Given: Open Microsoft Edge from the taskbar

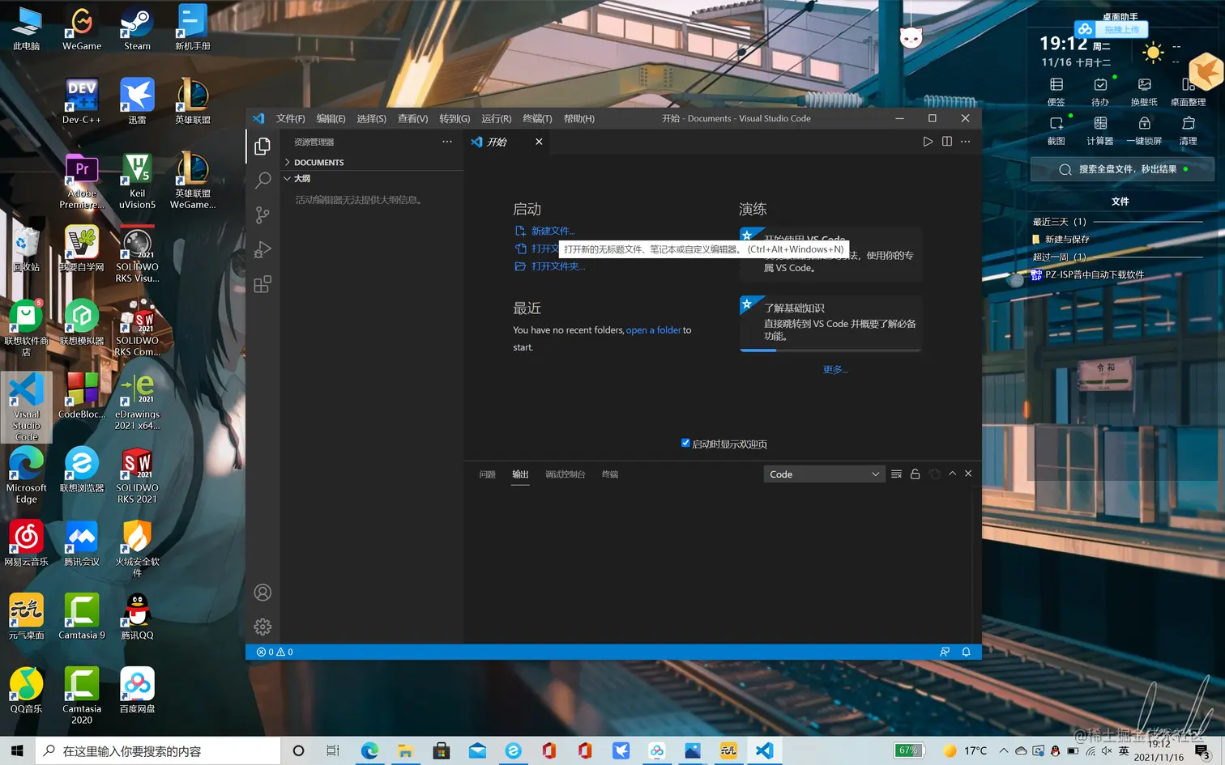Looking at the screenshot, I should click(x=369, y=750).
